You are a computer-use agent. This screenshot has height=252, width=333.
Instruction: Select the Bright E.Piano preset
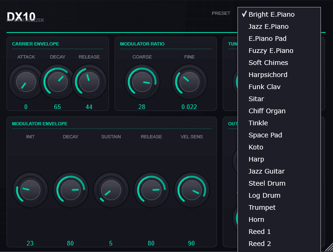coord(279,14)
